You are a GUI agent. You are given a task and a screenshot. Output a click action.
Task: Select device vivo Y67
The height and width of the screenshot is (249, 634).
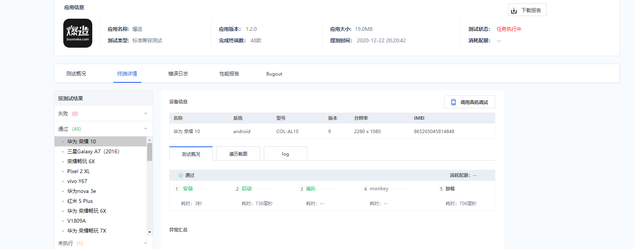coord(101,181)
